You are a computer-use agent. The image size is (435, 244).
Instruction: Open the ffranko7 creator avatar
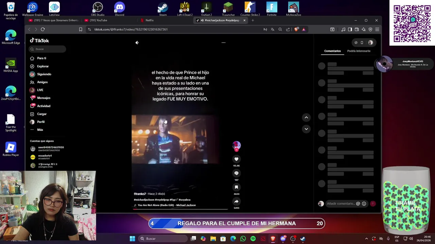click(237, 146)
